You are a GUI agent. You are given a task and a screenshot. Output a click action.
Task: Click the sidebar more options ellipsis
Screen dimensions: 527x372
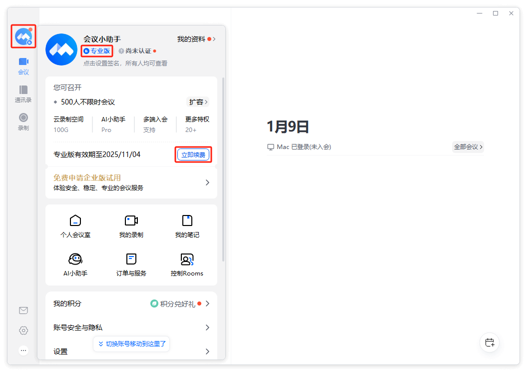pos(23,350)
